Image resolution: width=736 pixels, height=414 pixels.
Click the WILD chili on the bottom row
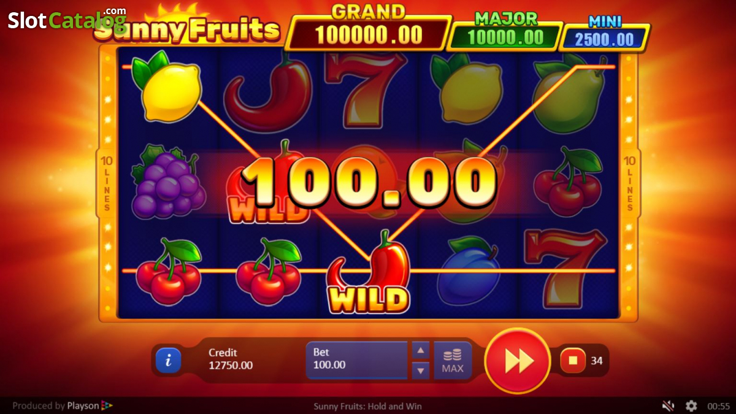(x=369, y=273)
